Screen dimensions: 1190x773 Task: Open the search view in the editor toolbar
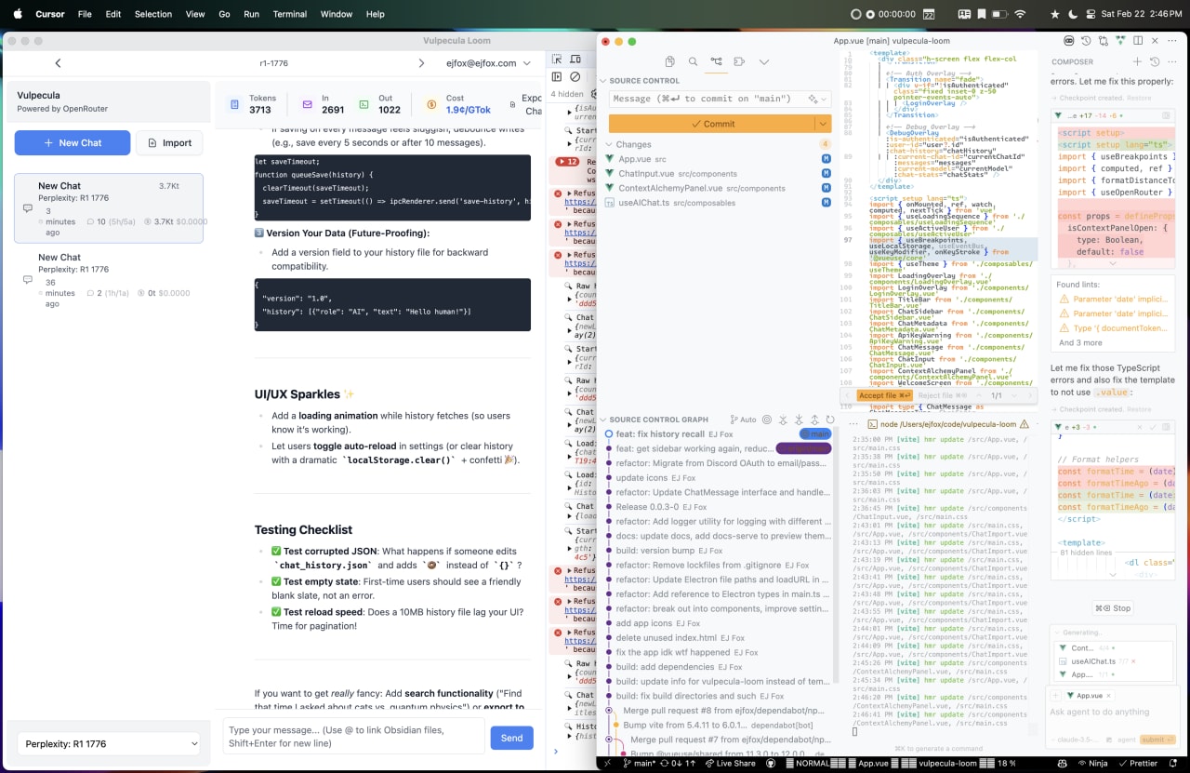692,61
